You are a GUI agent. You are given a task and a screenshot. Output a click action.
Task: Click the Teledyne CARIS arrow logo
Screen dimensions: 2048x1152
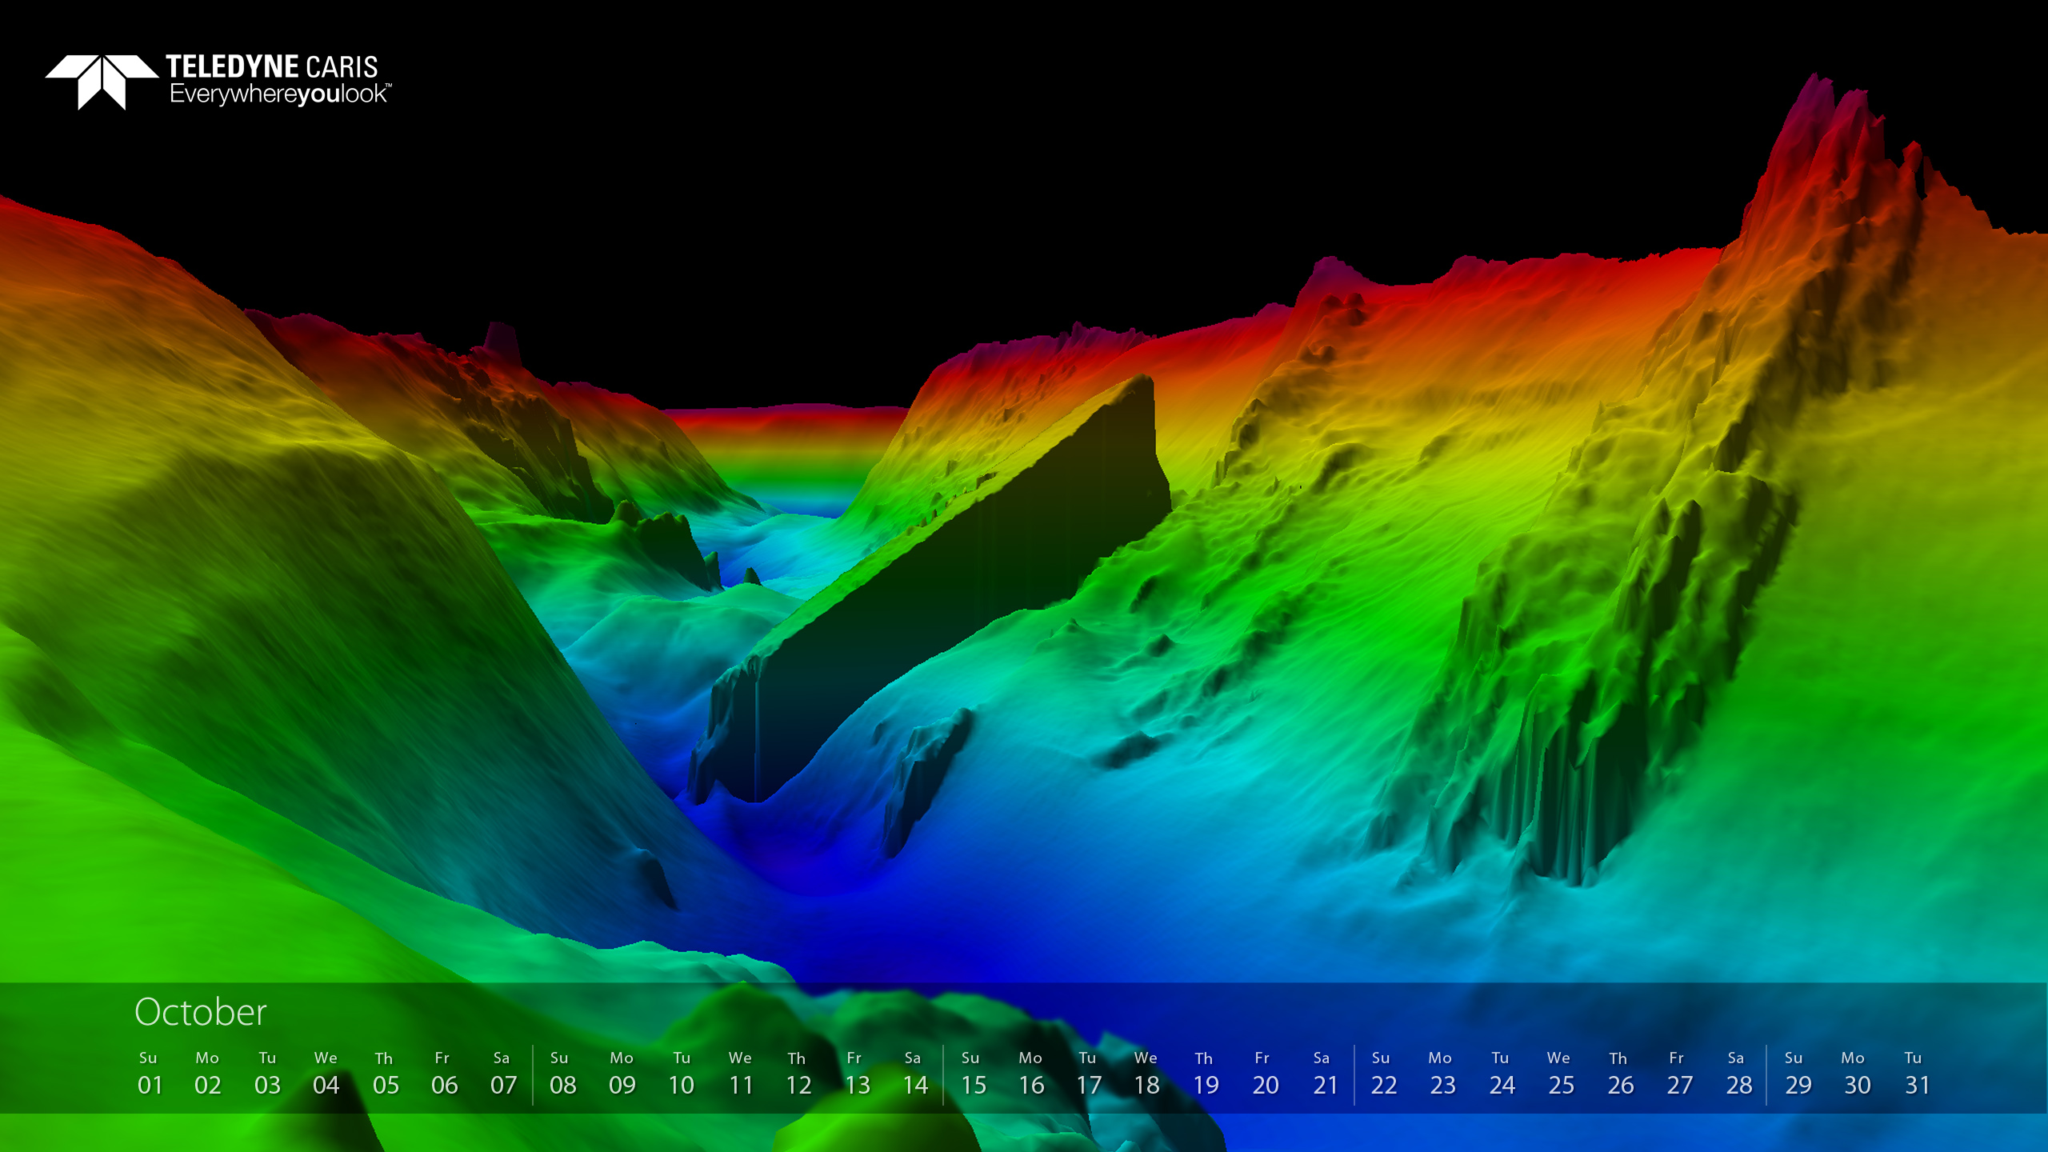click(x=102, y=82)
